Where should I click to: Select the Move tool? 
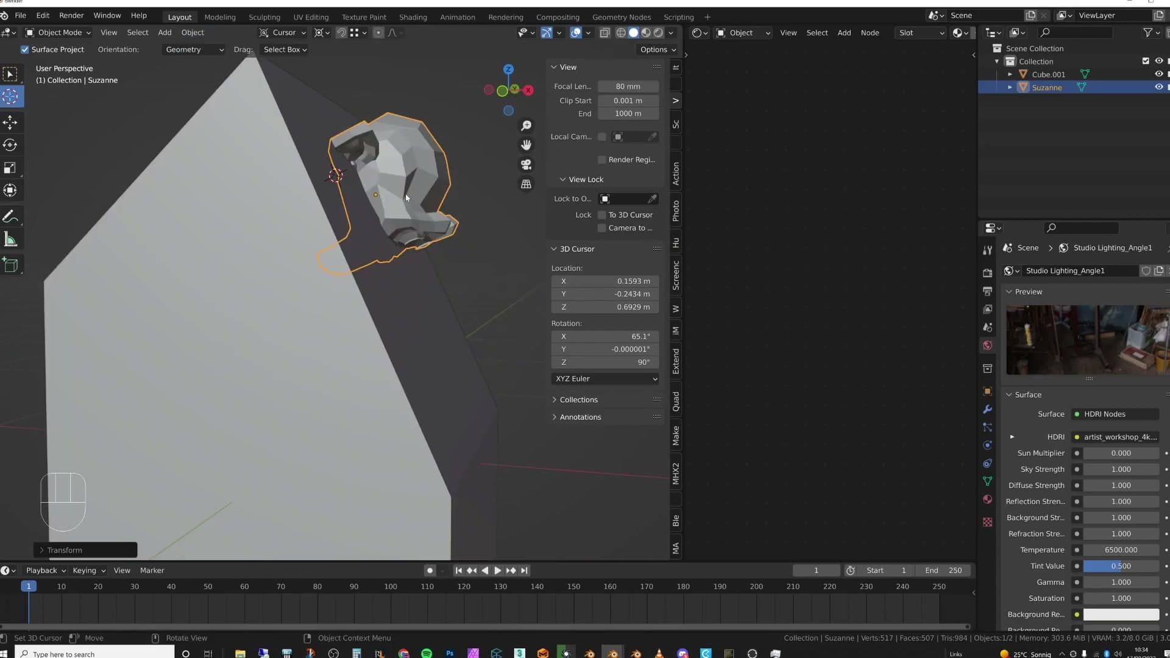10,122
